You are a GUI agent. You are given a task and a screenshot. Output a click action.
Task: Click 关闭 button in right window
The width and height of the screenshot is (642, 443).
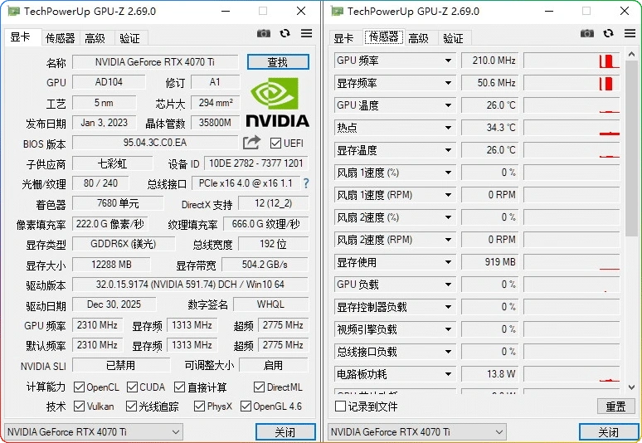pos(609,432)
